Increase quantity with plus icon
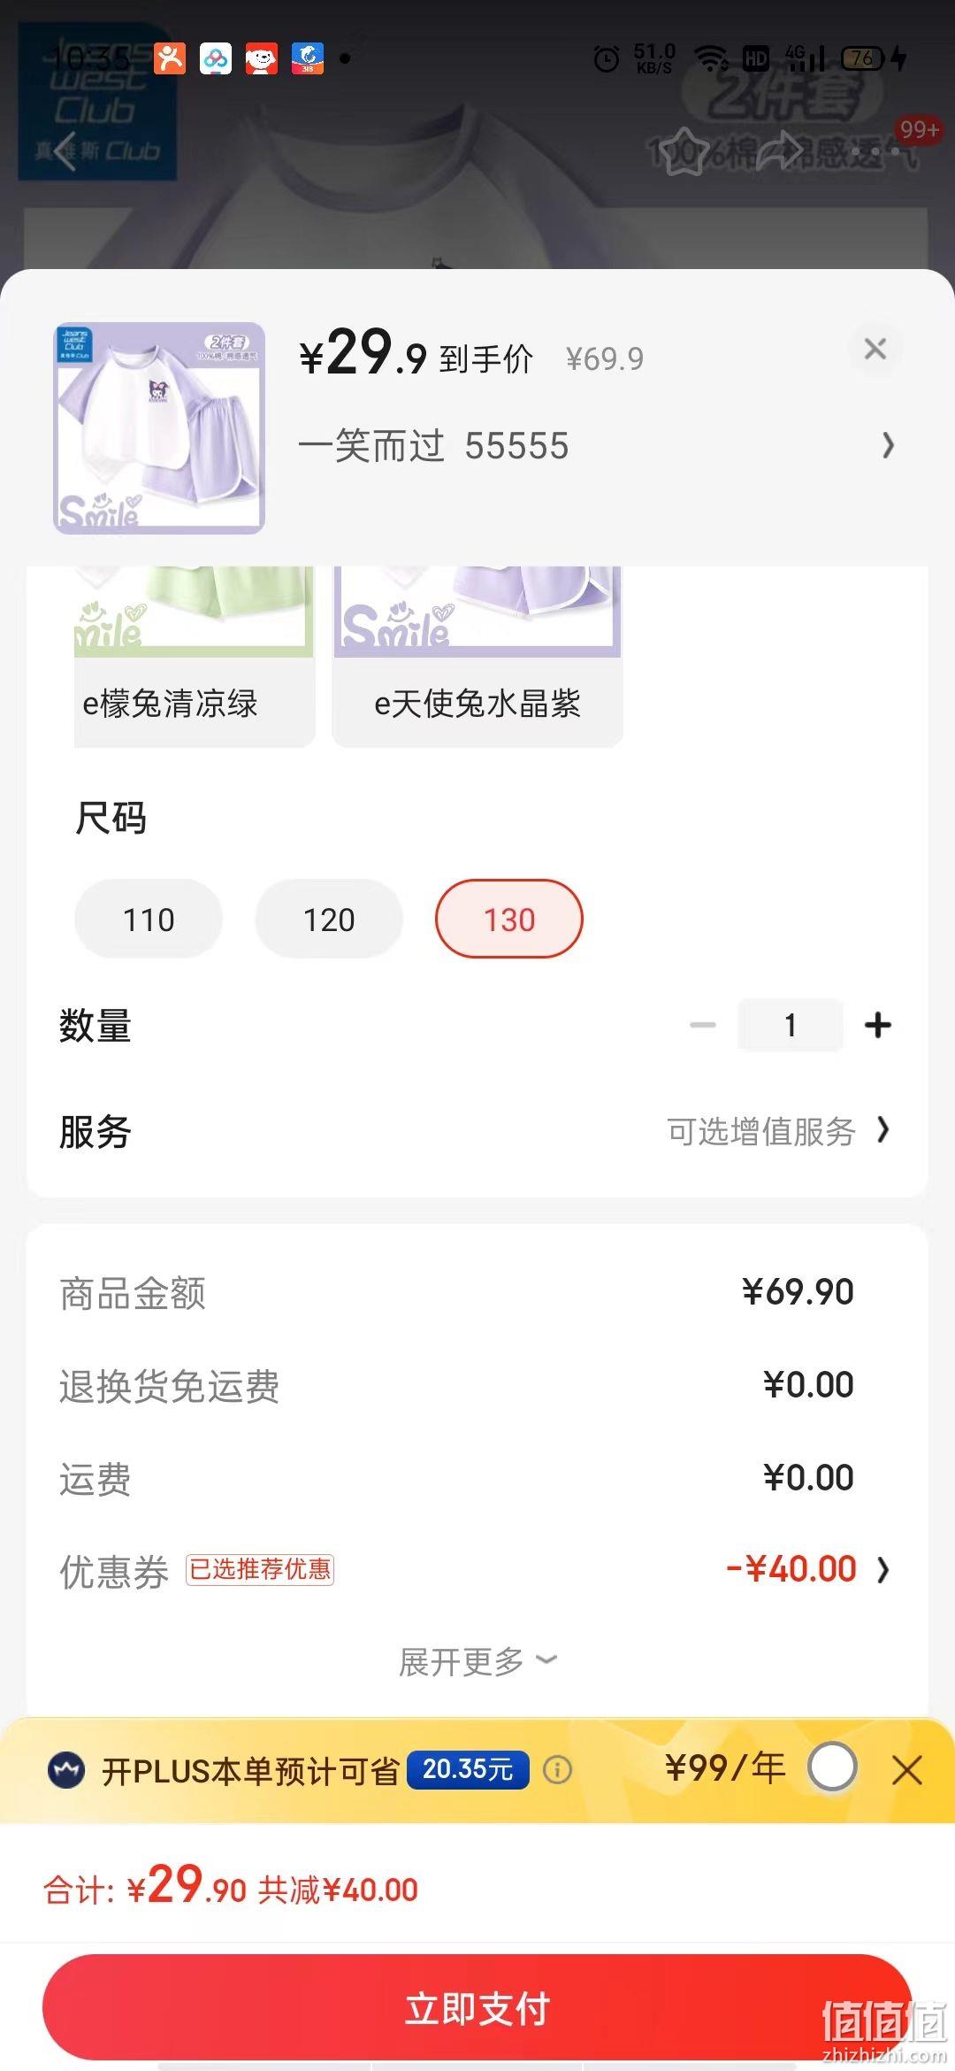This screenshot has height=2071, width=955. click(x=877, y=1025)
